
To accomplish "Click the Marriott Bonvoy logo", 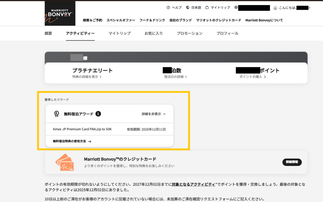I will click(60, 13).
